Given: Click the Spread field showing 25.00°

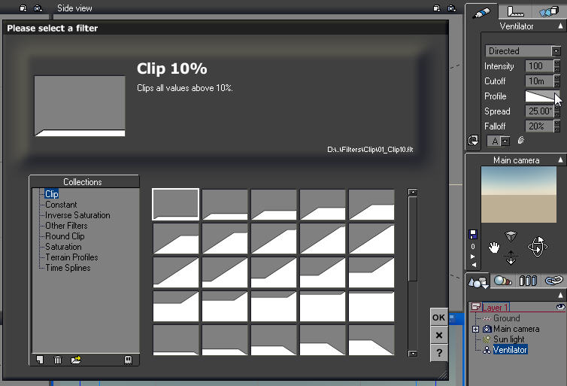Looking at the screenshot, I should point(539,111).
